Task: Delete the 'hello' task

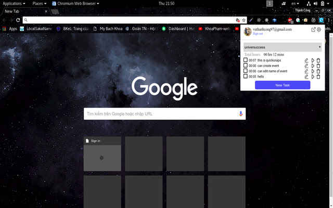Action: [x=318, y=76]
